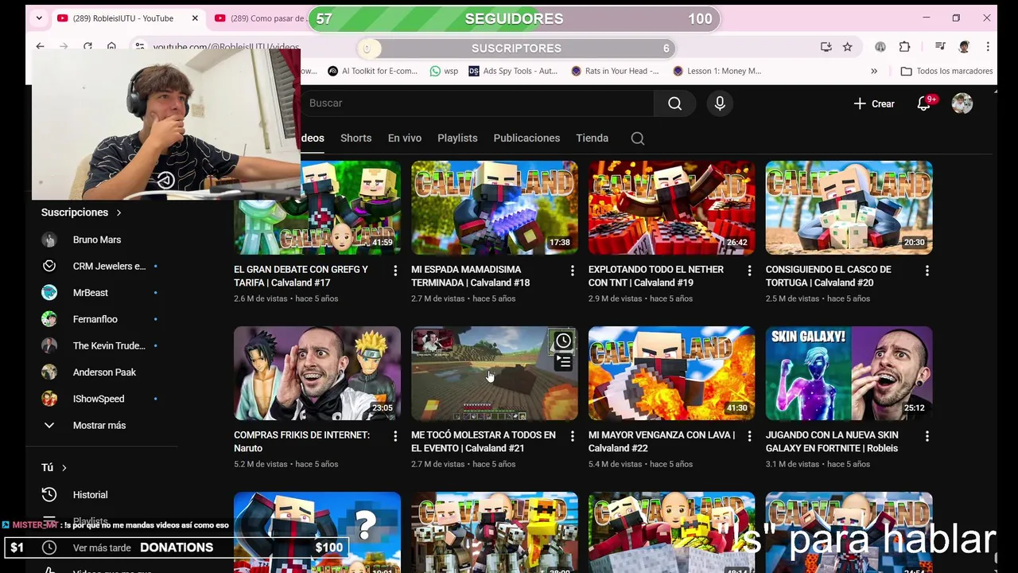Open the media controls icon in Chrome toolbar
Screen dimensions: 1018x573
coord(940,47)
